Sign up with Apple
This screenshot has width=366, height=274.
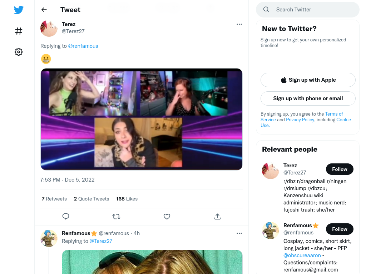click(x=308, y=80)
